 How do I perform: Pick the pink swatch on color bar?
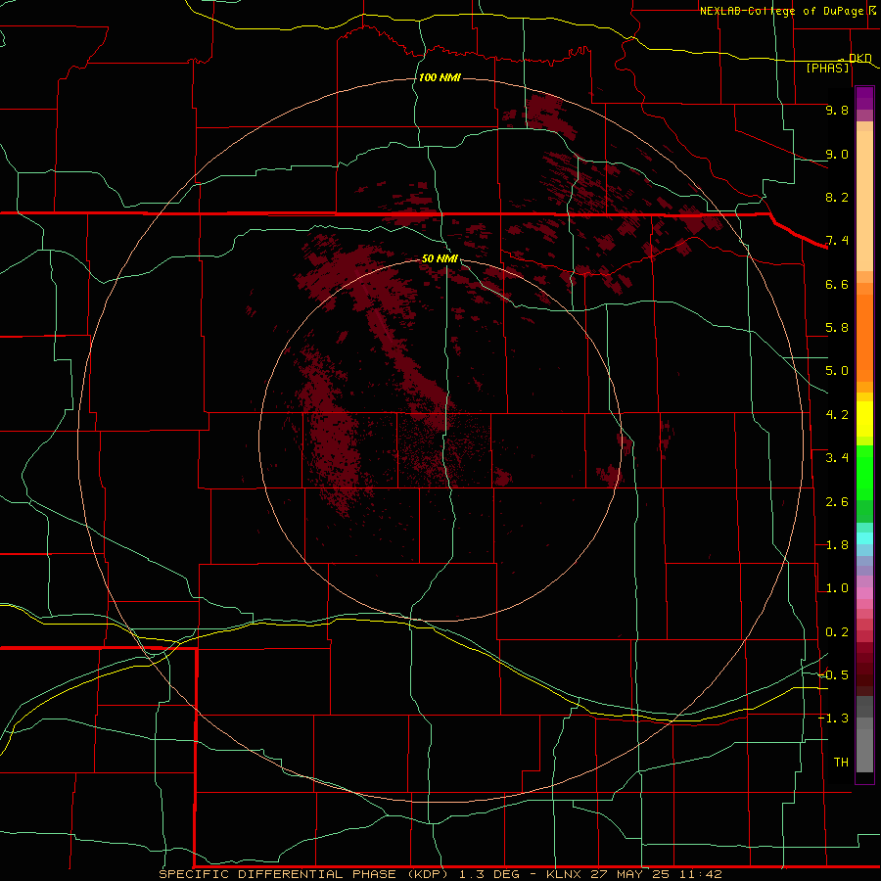(x=864, y=592)
